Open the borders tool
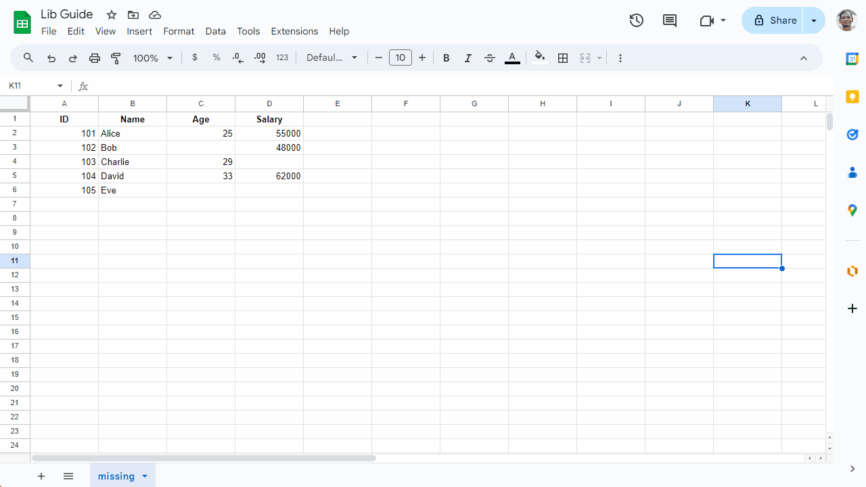Image resolution: width=866 pixels, height=487 pixels. pyautogui.click(x=563, y=58)
